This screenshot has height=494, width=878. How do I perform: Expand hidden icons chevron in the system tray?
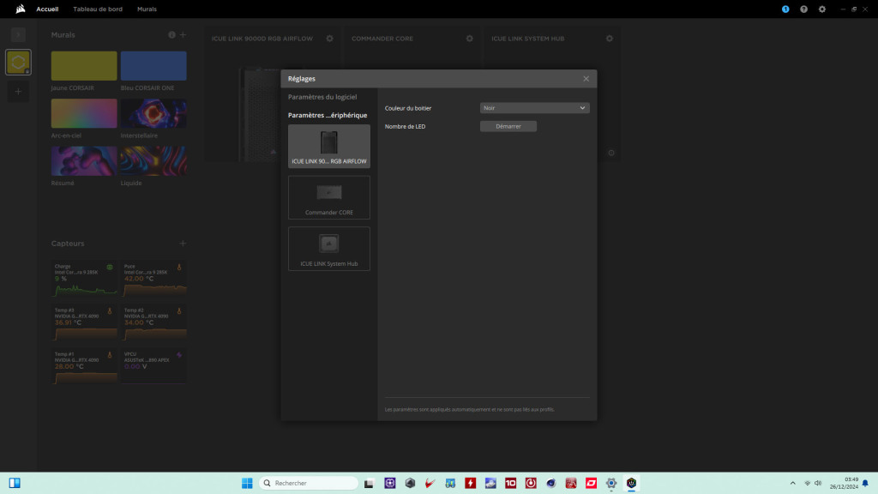(x=792, y=483)
